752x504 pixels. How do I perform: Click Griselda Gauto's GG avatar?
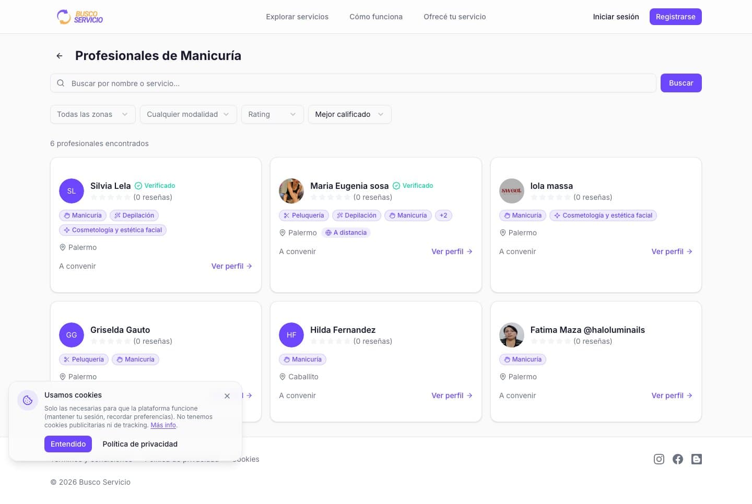pyautogui.click(x=72, y=335)
